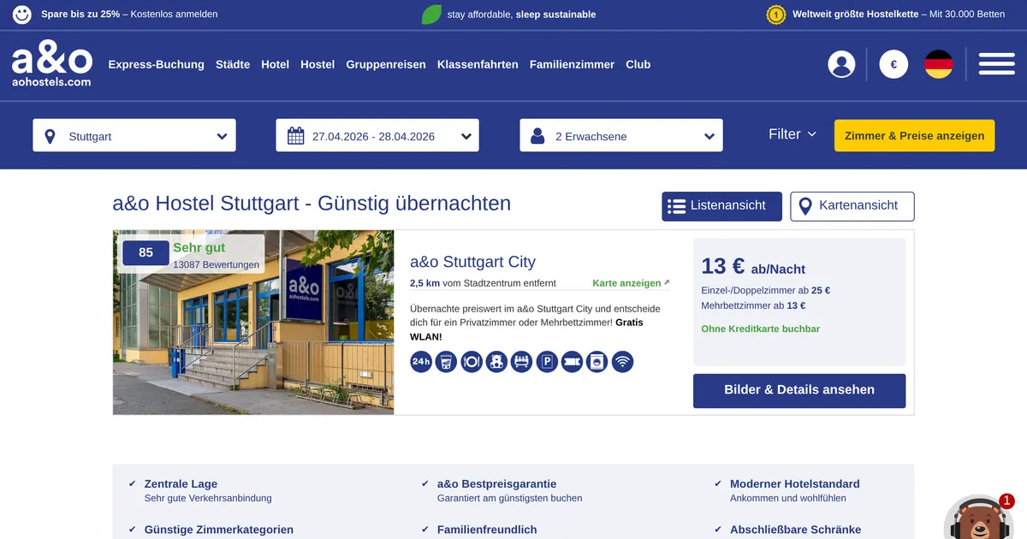Click a&o Bestpreisgarantie feature text
Image resolution: width=1027 pixels, height=539 pixels.
(496, 484)
